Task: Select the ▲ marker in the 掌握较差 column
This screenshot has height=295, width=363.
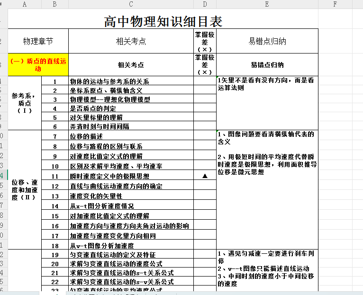Action: click(x=205, y=176)
